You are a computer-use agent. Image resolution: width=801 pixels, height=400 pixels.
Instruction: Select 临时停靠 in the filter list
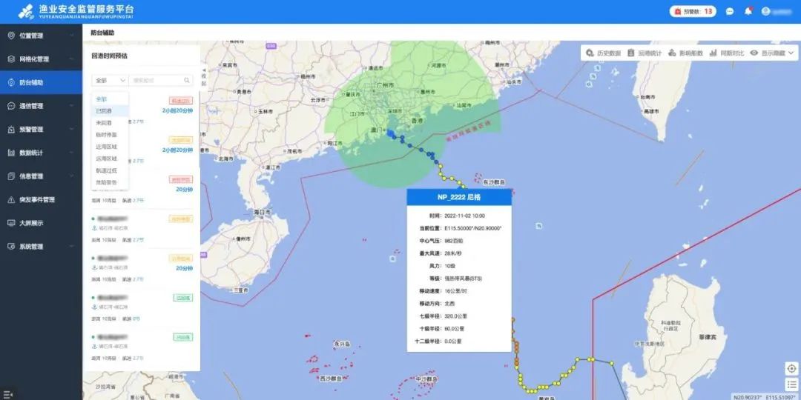(x=110, y=135)
